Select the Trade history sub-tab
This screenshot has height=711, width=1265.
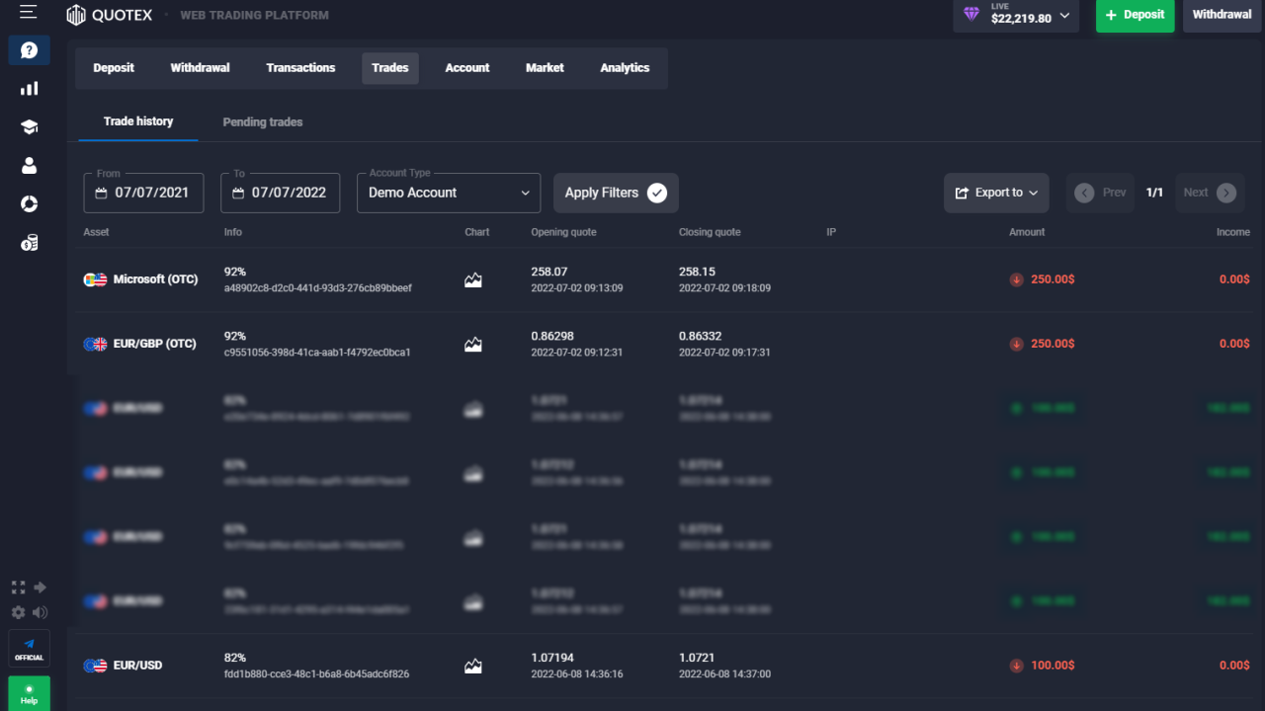pyautogui.click(x=138, y=121)
